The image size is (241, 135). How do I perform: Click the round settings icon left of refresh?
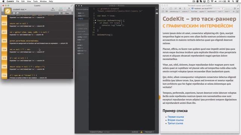[x=14, y=13]
